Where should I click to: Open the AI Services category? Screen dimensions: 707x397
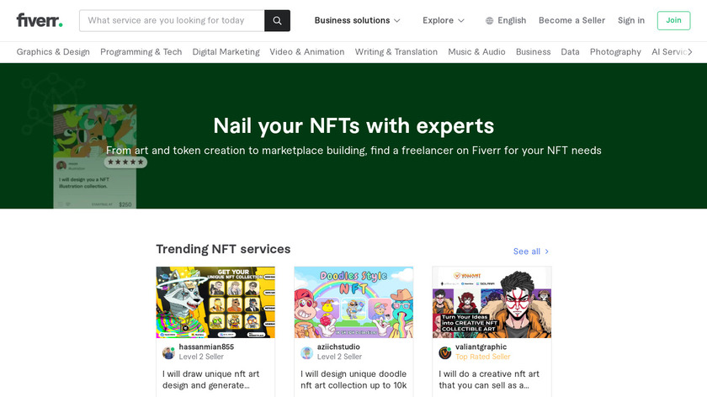(x=668, y=52)
